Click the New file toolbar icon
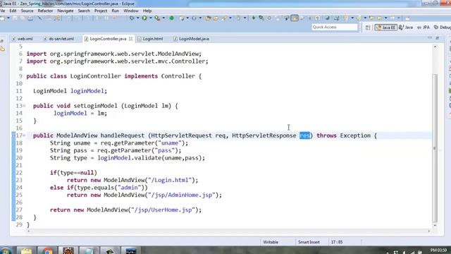Image resolution: width=451 pixels, height=254 pixels. (x=3, y=18)
